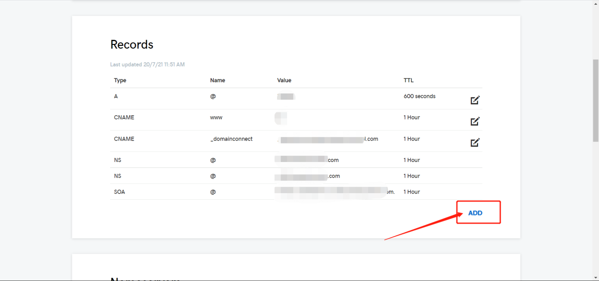599x281 pixels.
Task: Click the 600 seconds TTL value
Action: click(x=419, y=96)
